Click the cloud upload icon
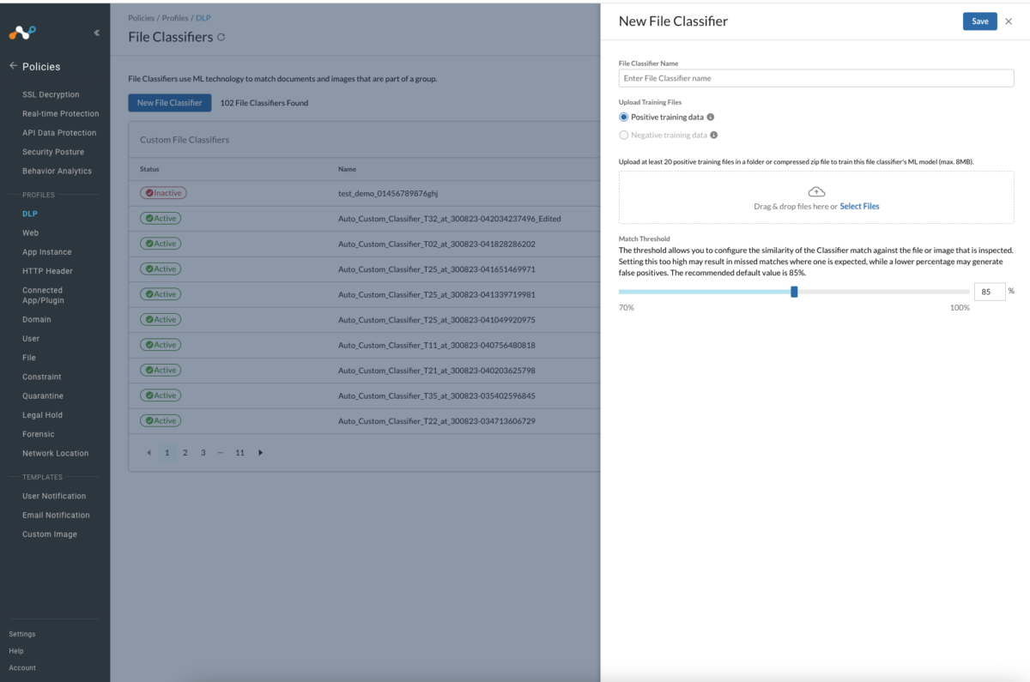The height and width of the screenshot is (682, 1030). click(x=816, y=191)
